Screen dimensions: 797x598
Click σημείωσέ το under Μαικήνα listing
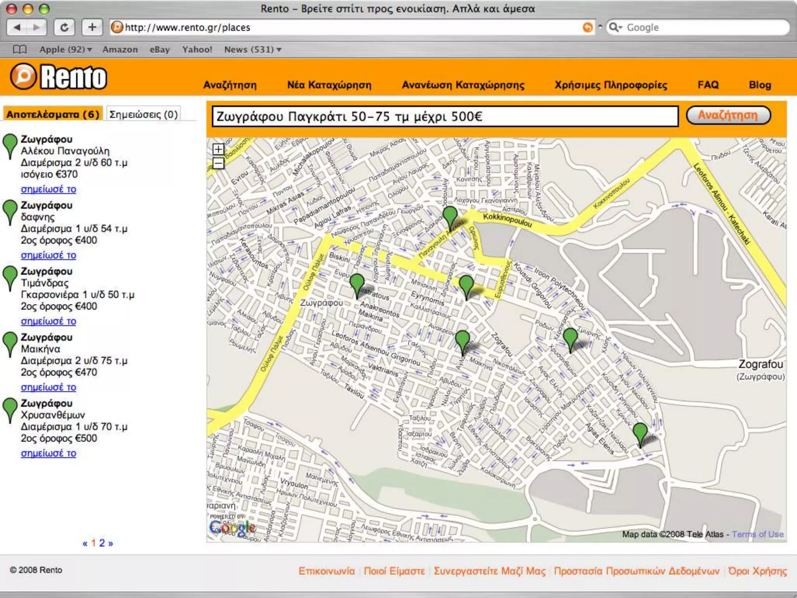pyautogui.click(x=49, y=387)
